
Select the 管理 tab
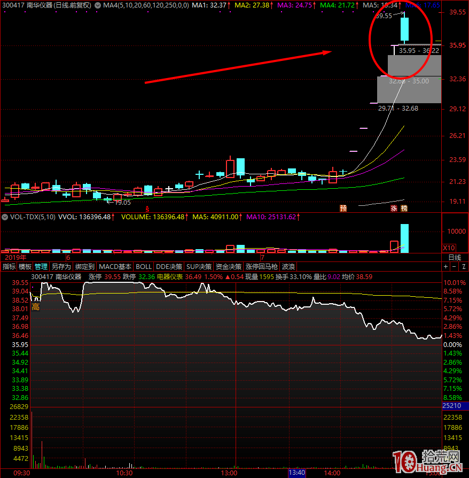click(41, 267)
